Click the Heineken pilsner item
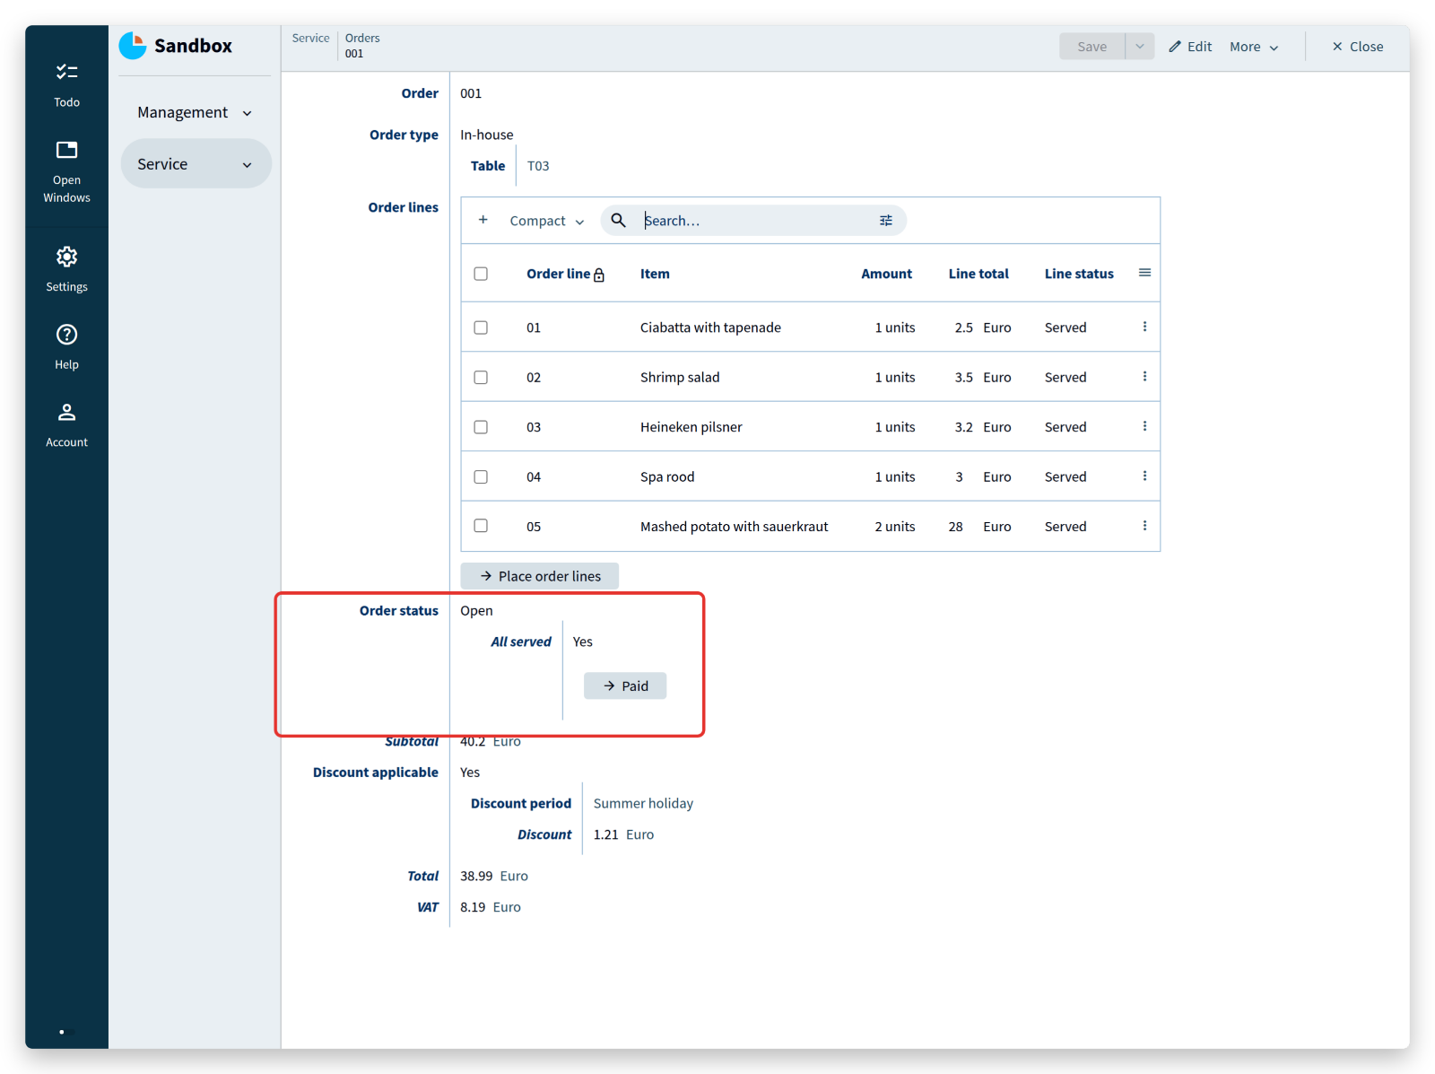The image size is (1435, 1074). click(x=691, y=427)
